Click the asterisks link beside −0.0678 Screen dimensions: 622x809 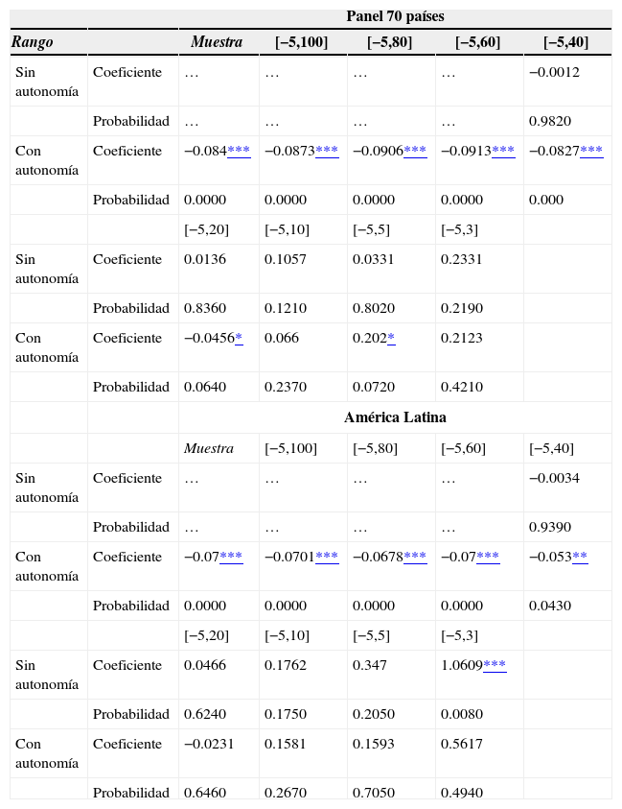click(415, 558)
